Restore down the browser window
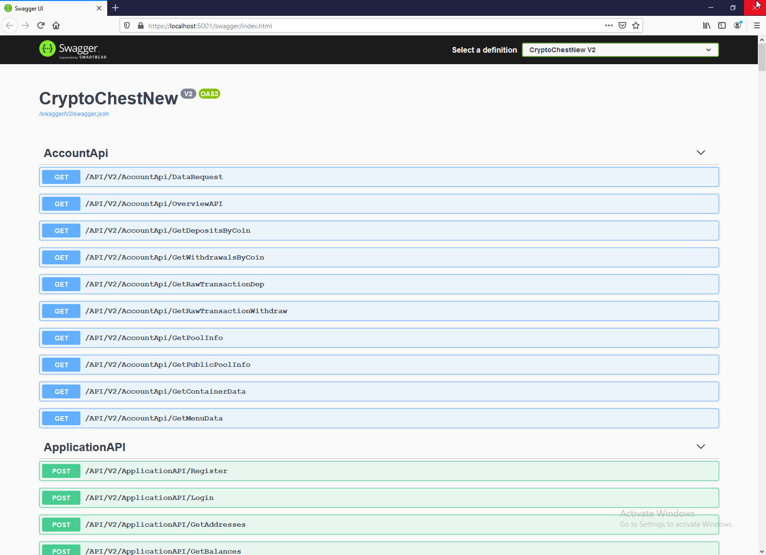 pyautogui.click(x=733, y=8)
